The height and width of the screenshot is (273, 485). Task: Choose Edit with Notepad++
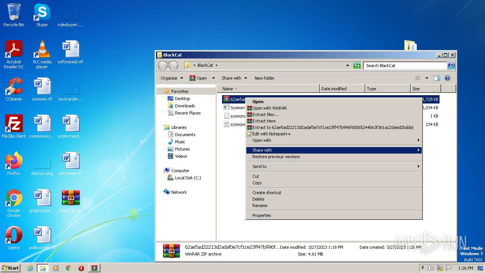point(334,134)
